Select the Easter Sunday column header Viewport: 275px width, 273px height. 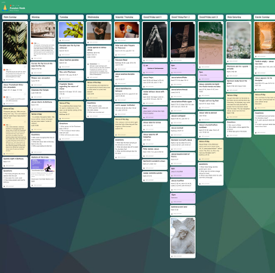[264, 17]
